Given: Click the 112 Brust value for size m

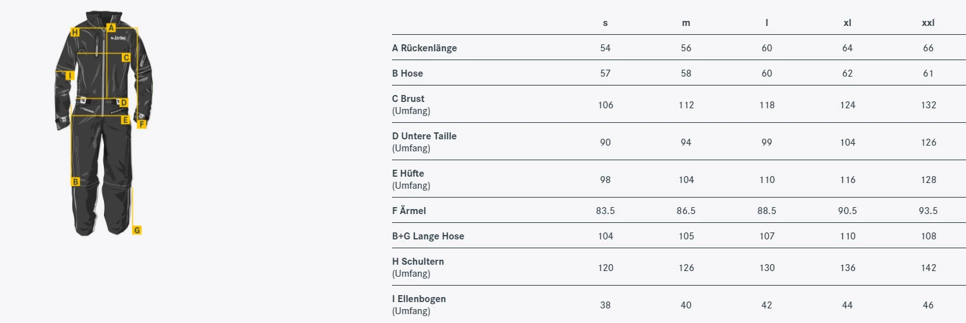Looking at the screenshot, I should click(686, 105).
